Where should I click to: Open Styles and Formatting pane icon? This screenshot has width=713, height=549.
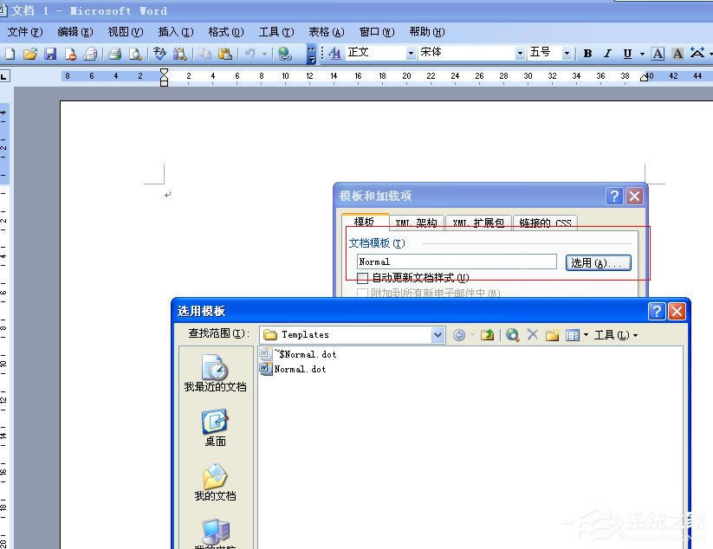334,54
